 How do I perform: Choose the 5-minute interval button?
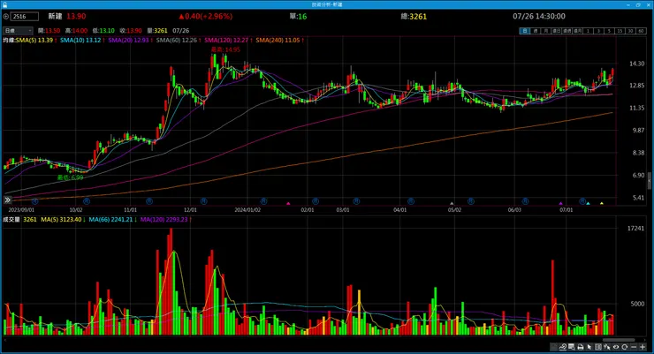(610, 31)
